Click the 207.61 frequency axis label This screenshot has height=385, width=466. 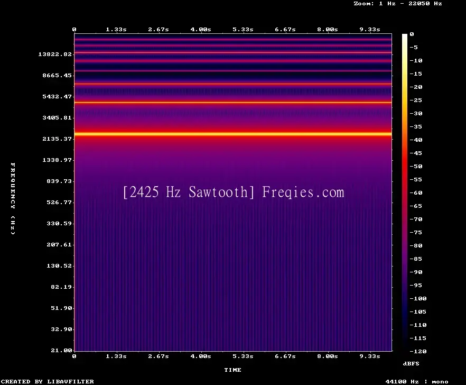59,244
